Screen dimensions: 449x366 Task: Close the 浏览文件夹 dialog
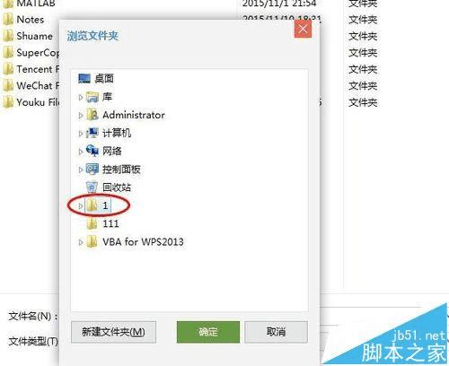coord(303,30)
